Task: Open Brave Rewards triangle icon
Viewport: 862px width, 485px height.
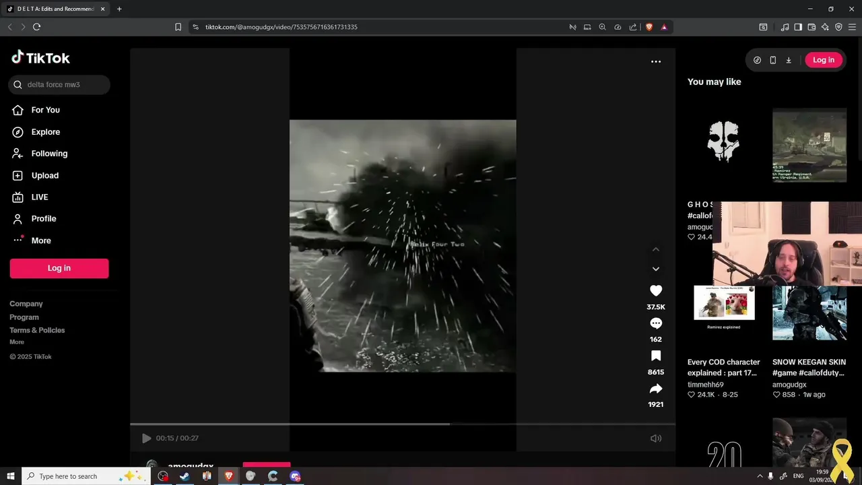Action: click(664, 27)
